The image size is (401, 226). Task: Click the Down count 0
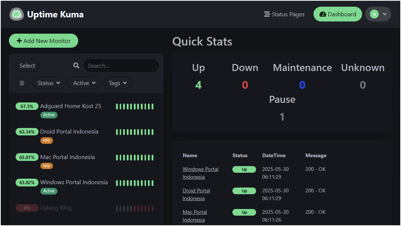coord(245,85)
